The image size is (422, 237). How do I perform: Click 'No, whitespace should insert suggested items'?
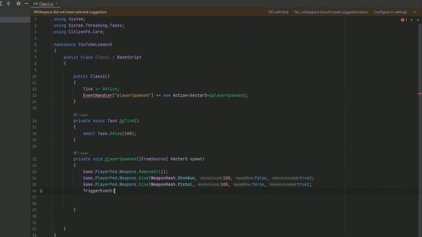[x=331, y=12]
